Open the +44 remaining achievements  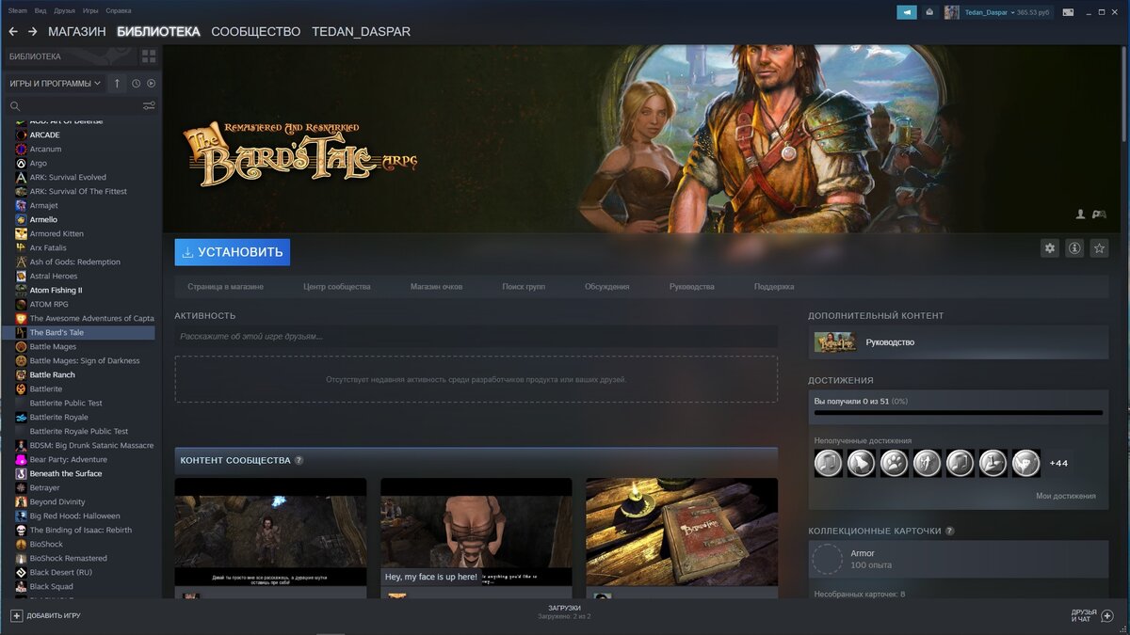[x=1058, y=463]
